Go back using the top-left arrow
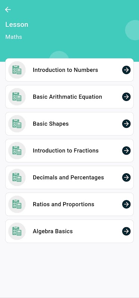 coord(8,10)
